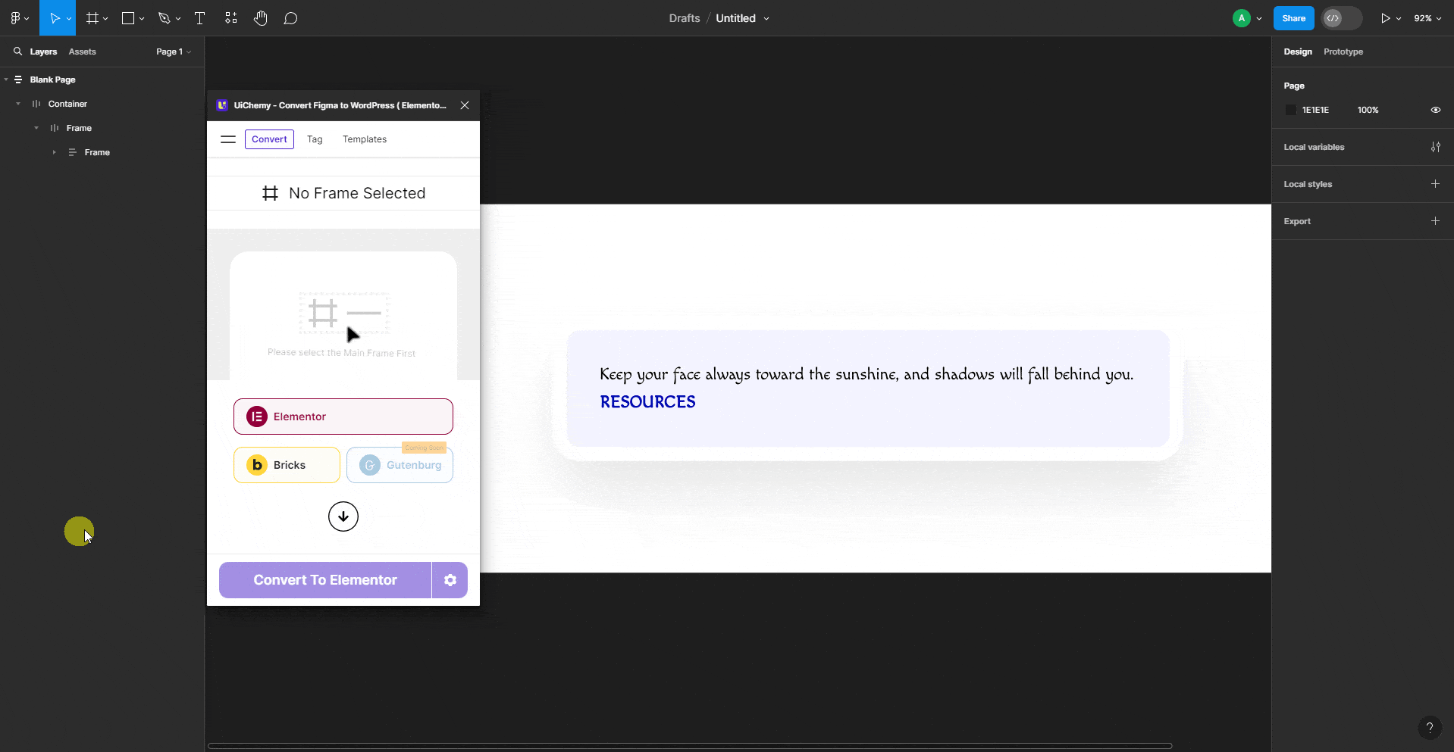Open the Local variables settings icon
The width and height of the screenshot is (1454, 752).
coord(1436,147)
